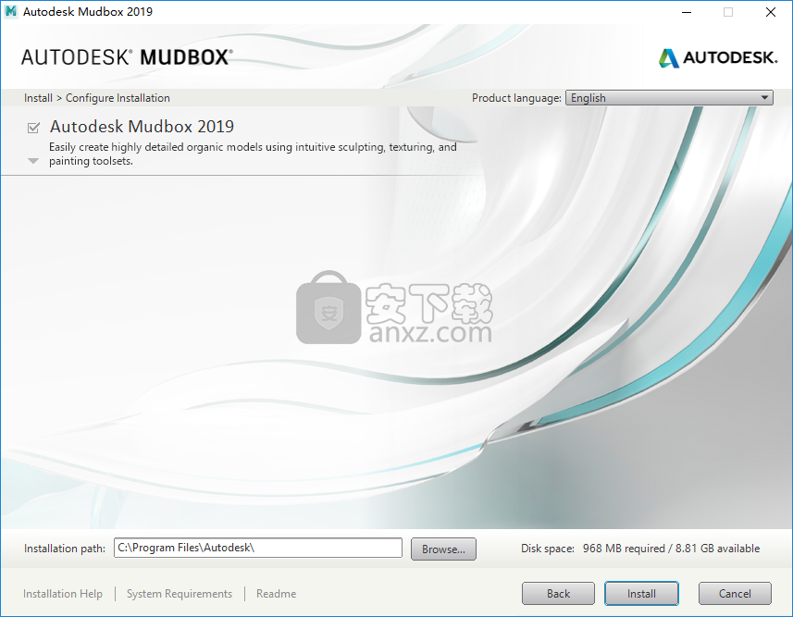The image size is (793, 617).
Task: Close the Mudbox installer window
Action: click(770, 12)
